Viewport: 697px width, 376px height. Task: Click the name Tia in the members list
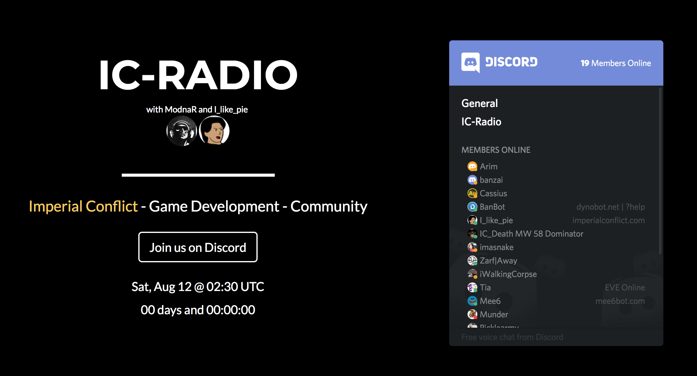[485, 287]
